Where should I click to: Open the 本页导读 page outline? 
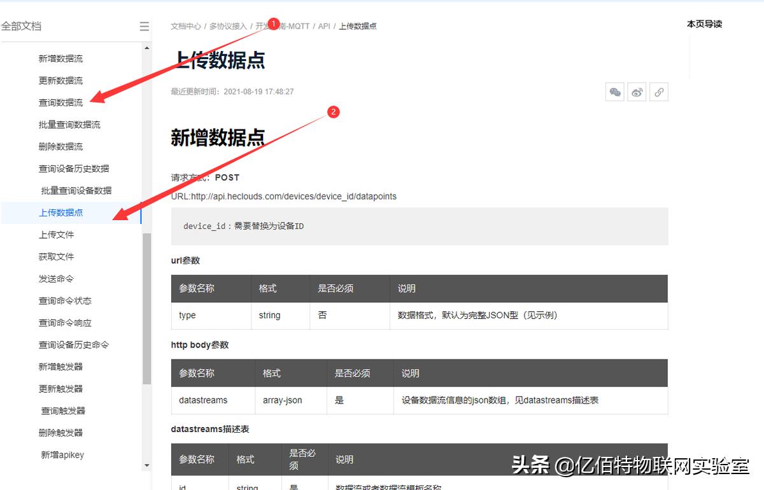click(704, 24)
